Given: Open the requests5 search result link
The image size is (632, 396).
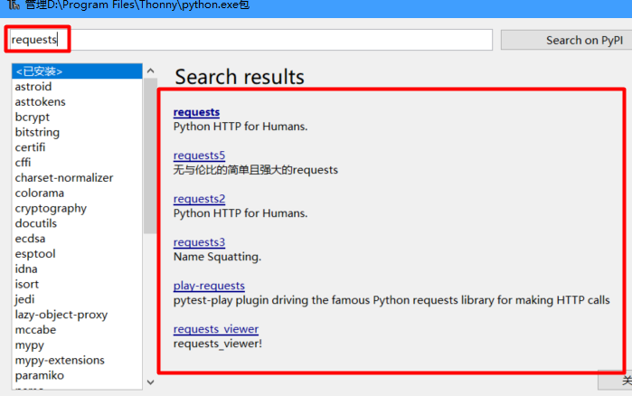Looking at the screenshot, I should coord(199,156).
